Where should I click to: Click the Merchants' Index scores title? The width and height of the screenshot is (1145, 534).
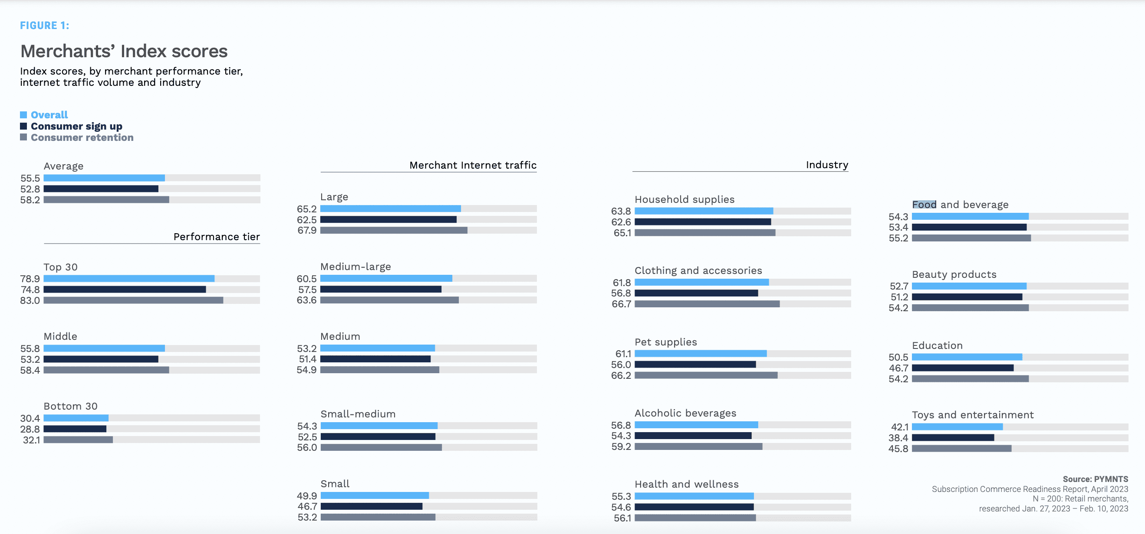pyautogui.click(x=124, y=51)
